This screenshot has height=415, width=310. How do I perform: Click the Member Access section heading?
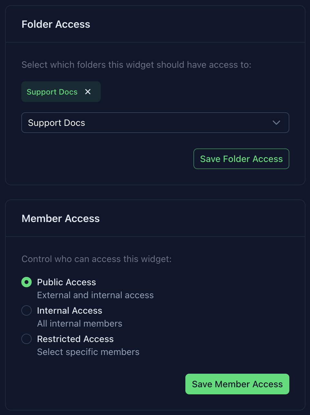coord(61,218)
